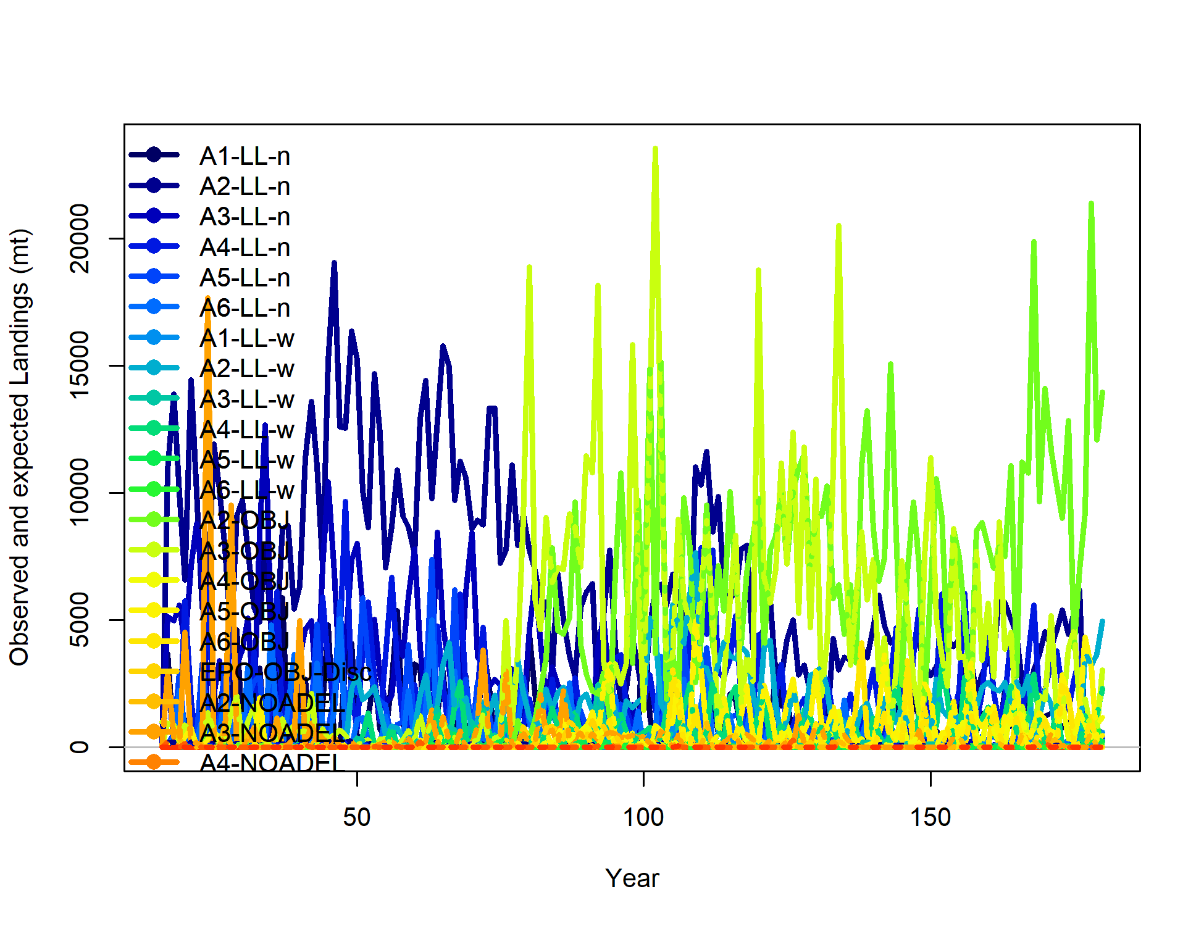Click the A4-OBJ legend label
Screen dimensions: 1204x926
(x=245, y=582)
